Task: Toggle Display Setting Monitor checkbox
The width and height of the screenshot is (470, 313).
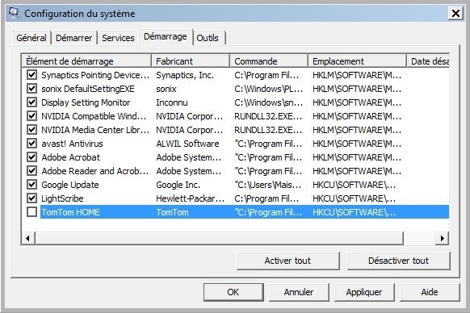Action: 31,102
